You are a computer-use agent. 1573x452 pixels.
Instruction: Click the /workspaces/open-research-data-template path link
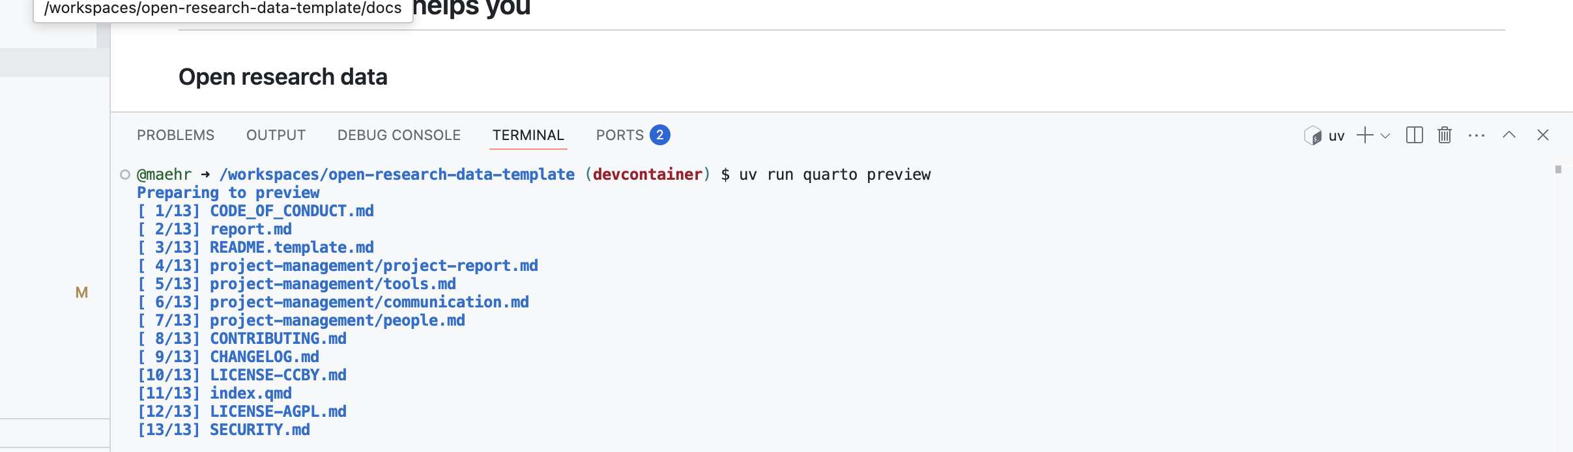[x=397, y=175]
